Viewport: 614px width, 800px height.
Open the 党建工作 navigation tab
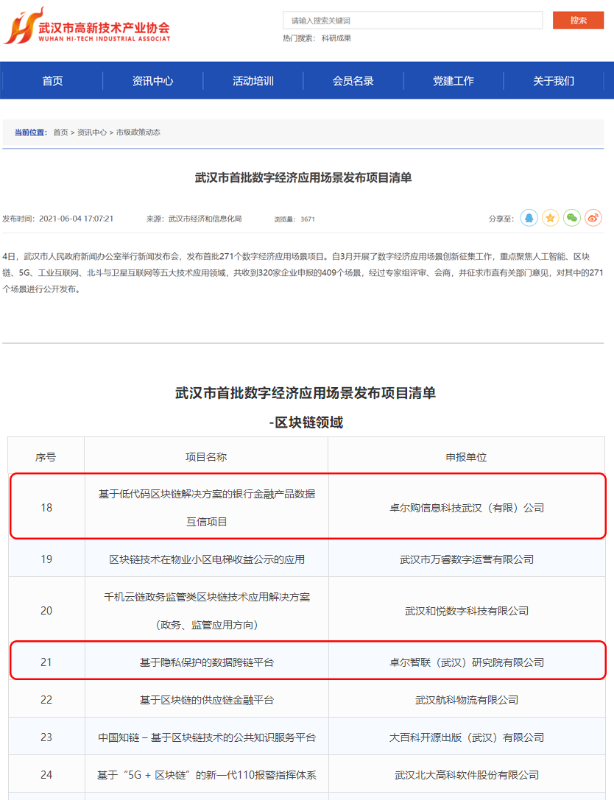[x=454, y=81]
